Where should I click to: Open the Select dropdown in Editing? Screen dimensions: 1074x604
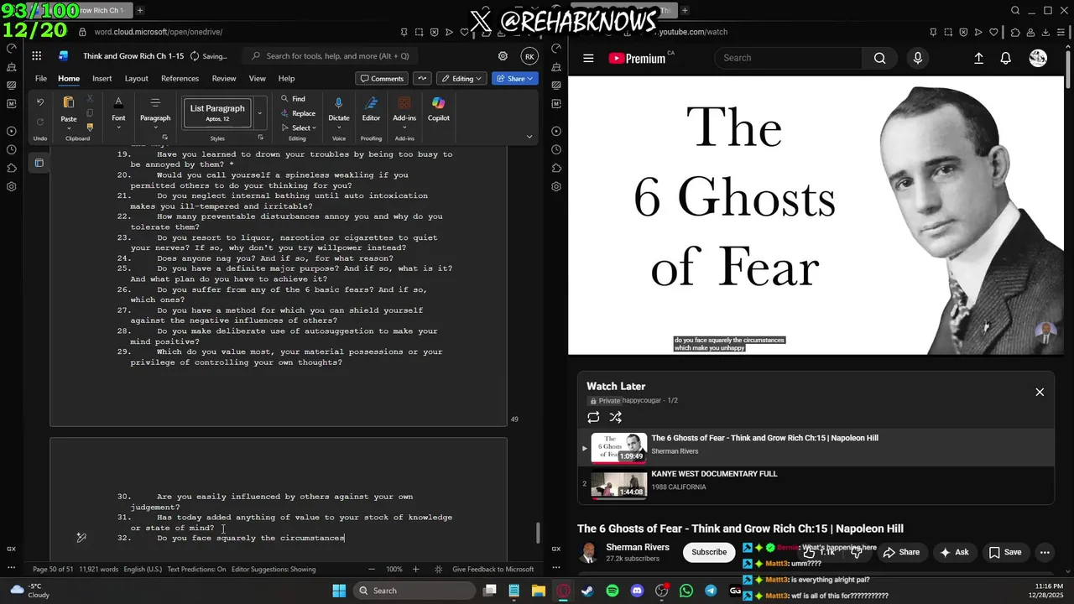click(299, 128)
